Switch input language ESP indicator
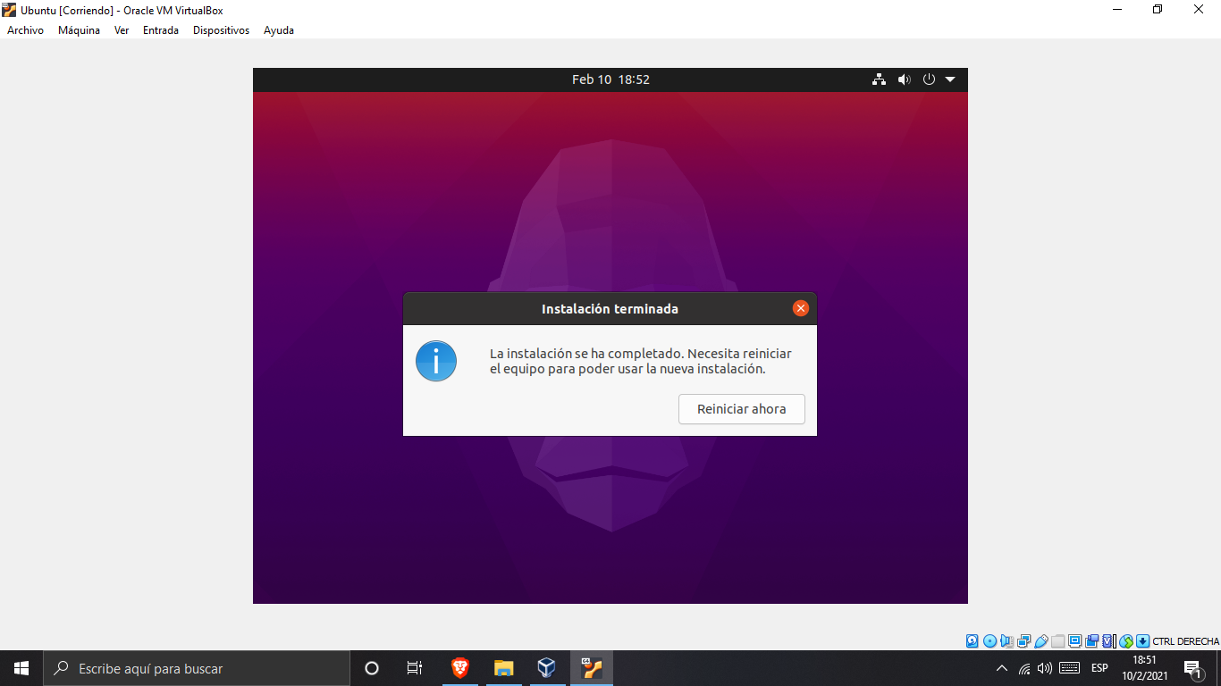 pyautogui.click(x=1099, y=668)
